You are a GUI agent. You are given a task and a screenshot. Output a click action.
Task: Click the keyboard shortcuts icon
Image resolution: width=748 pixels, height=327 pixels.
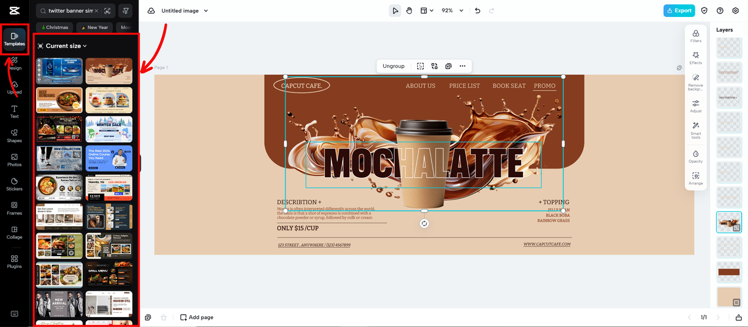pos(14,313)
